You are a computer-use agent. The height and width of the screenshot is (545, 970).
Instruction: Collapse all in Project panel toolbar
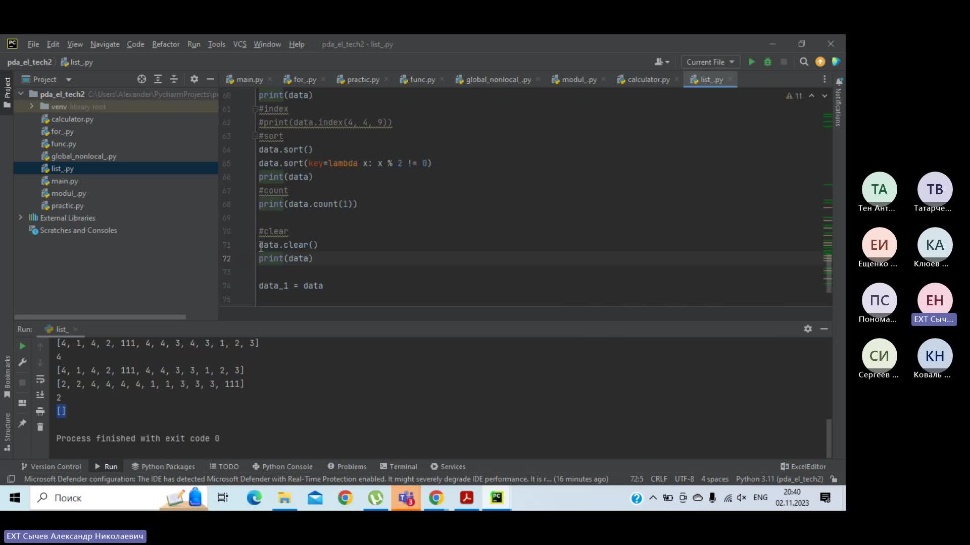coord(174,79)
